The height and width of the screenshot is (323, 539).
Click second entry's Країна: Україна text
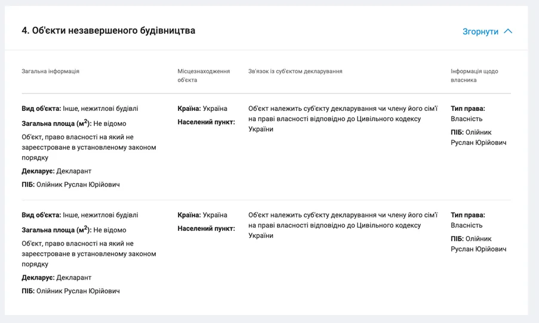(202, 215)
